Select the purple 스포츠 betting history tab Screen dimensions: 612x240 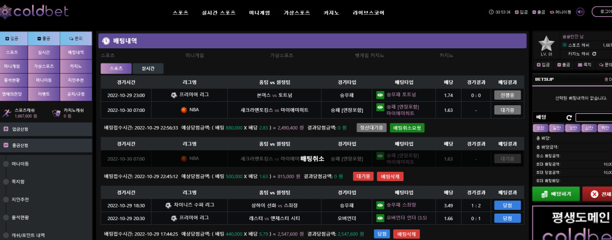tap(116, 68)
